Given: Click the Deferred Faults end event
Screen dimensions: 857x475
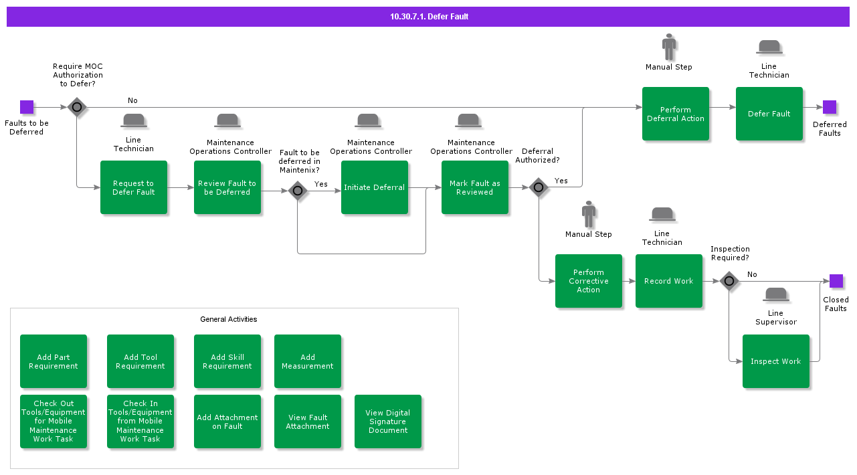Looking at the screenshot, I should click(830, 107).
